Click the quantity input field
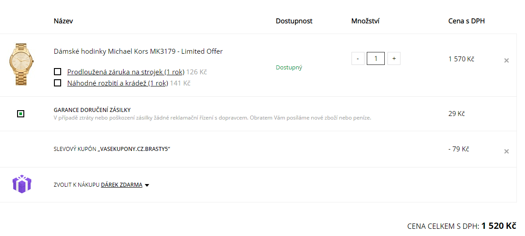Screen dimensions: 525x236 pyautogui.click(x=376, y=59)
